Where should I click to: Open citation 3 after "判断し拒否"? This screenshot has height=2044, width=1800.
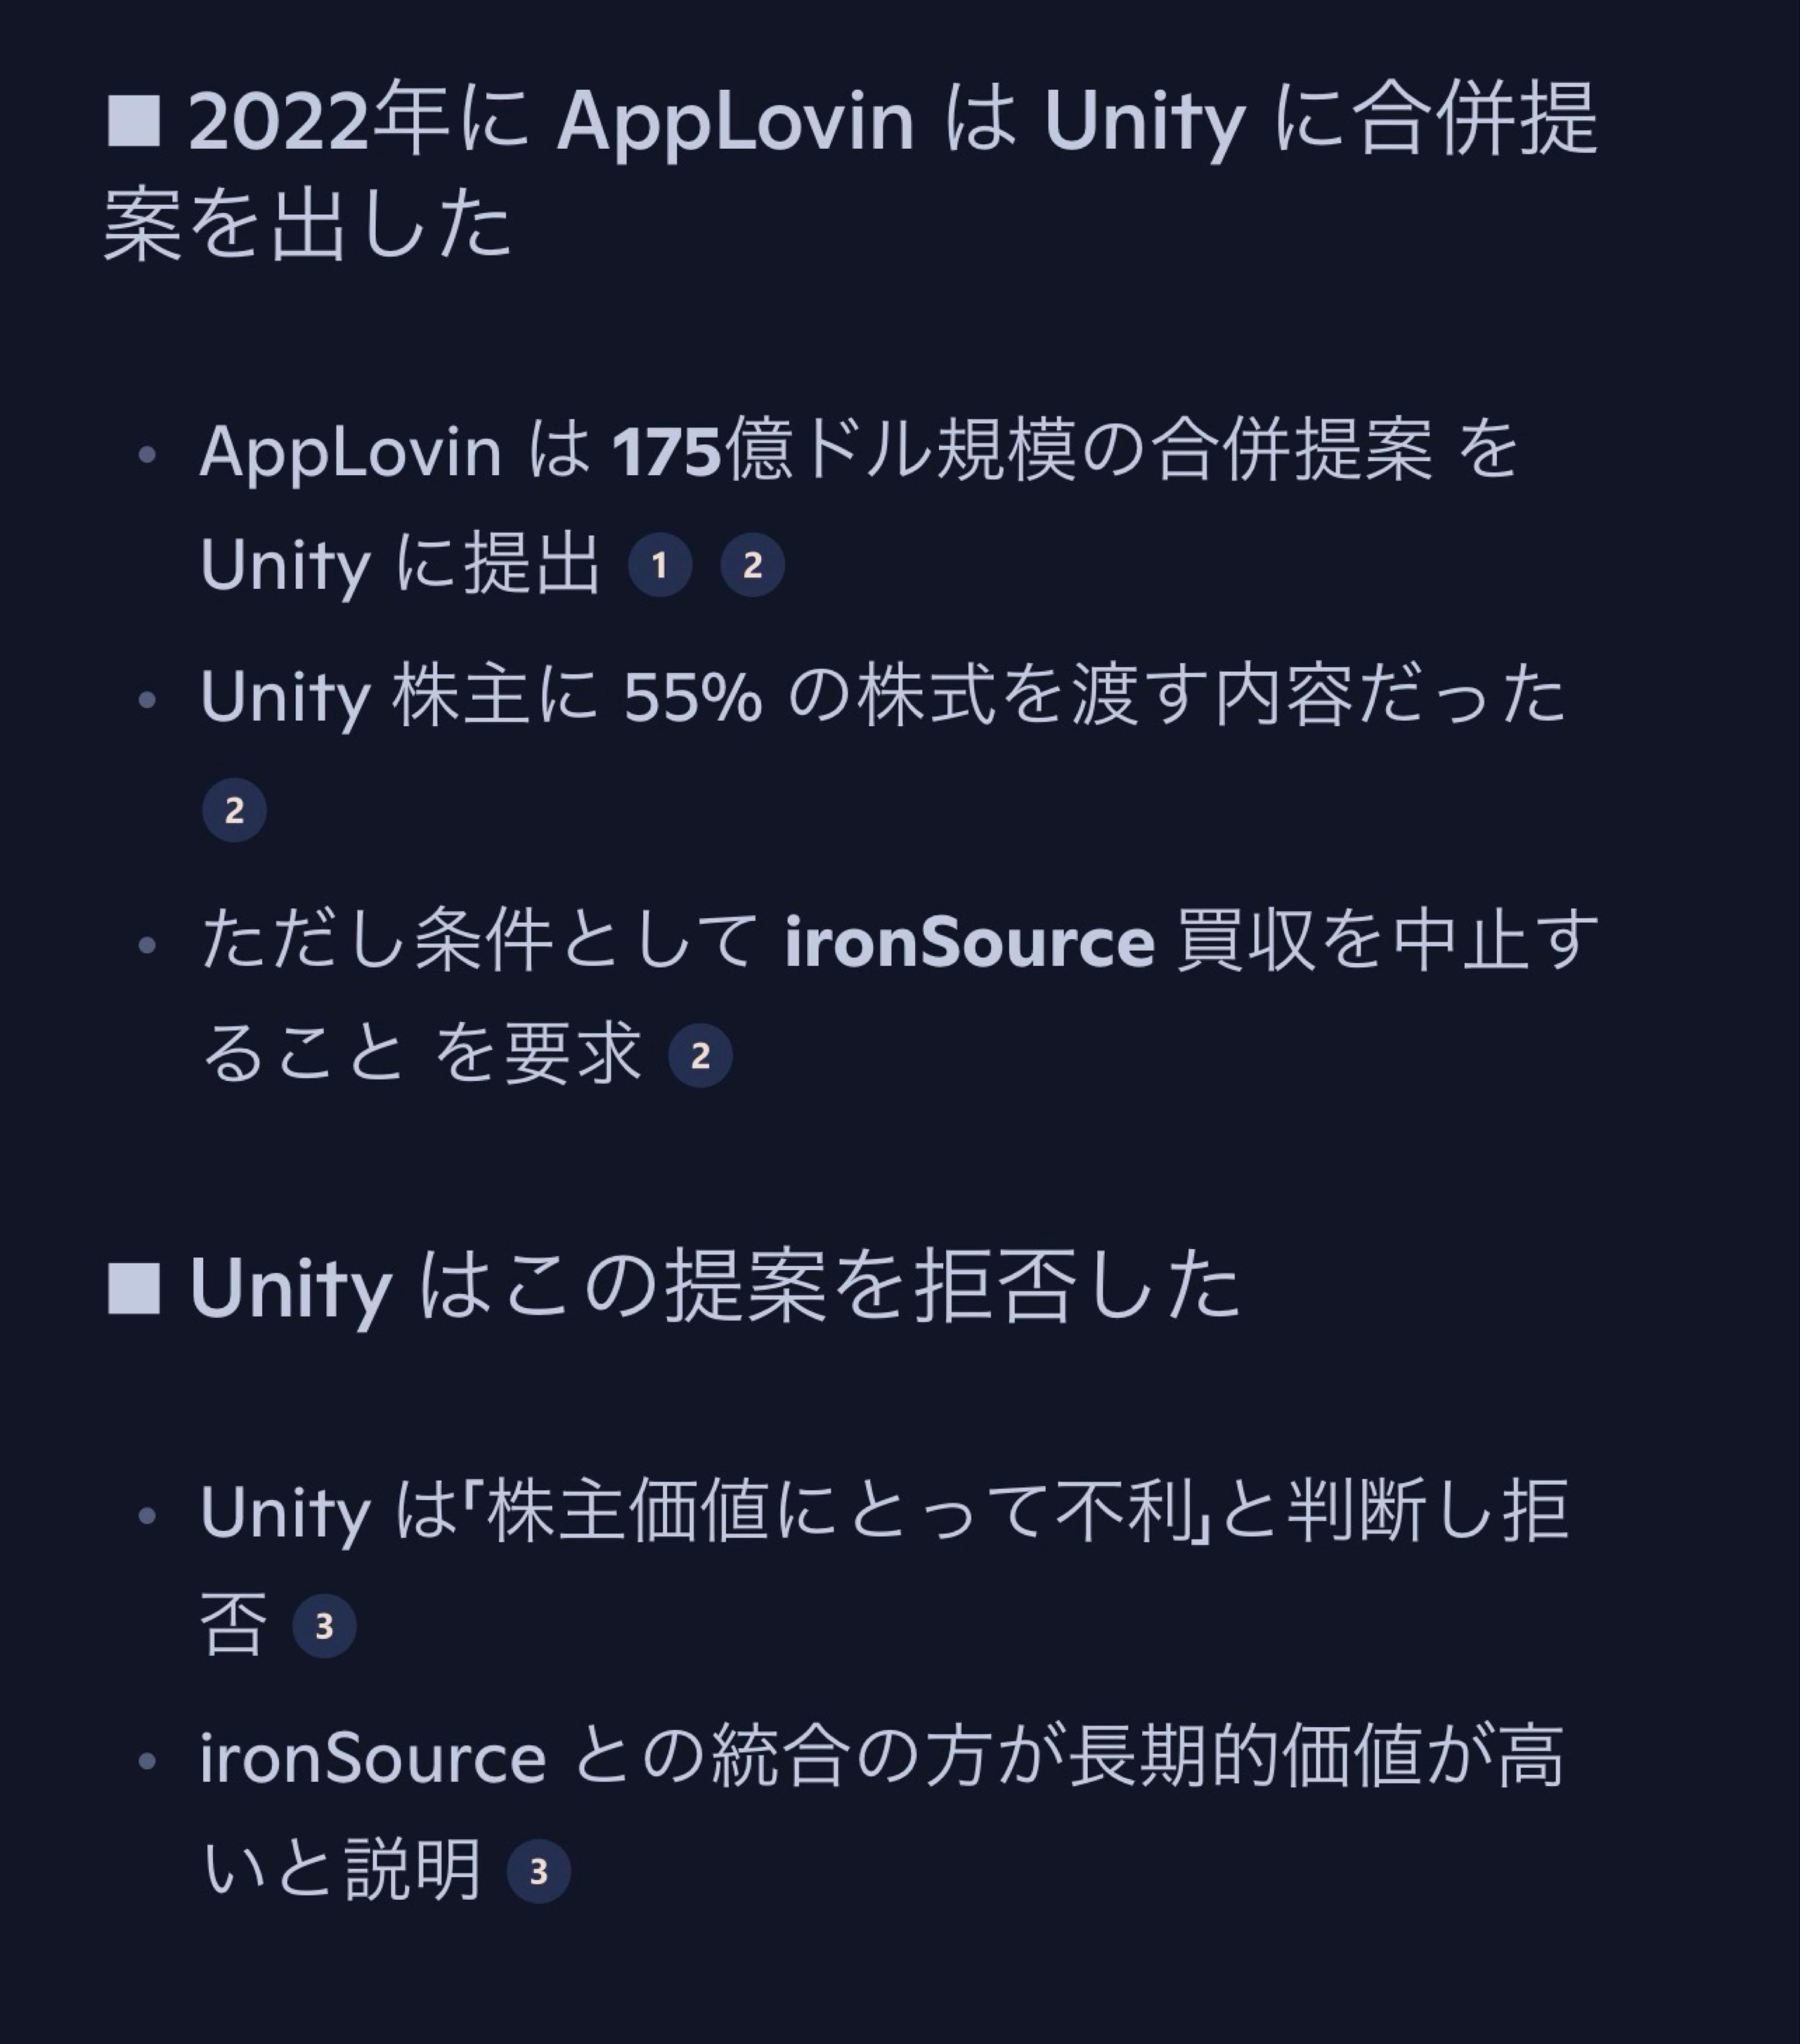324,1627
